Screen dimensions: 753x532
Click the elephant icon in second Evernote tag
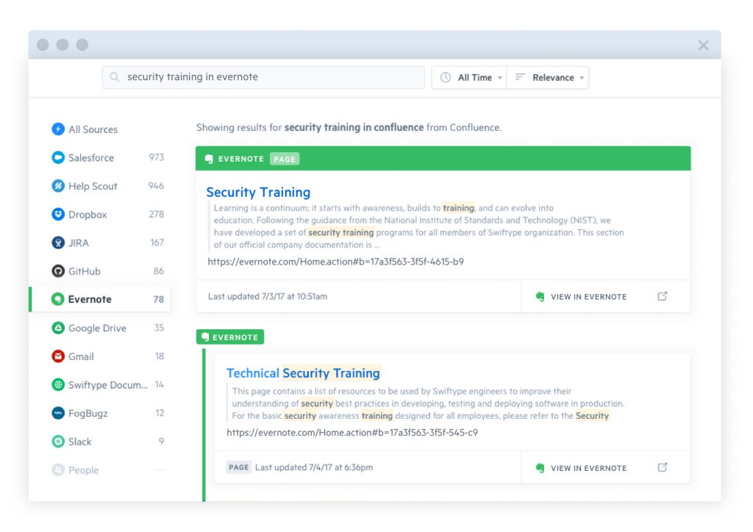pos(205,337)
